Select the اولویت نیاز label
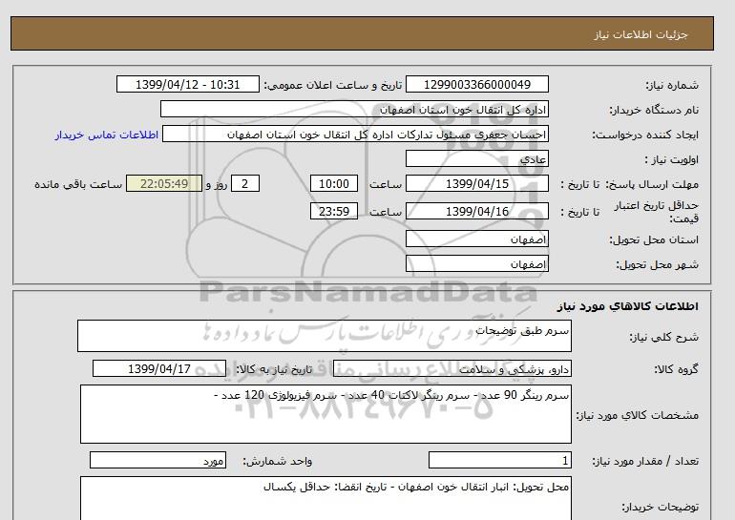735x520 pixels. pos(672,159)
